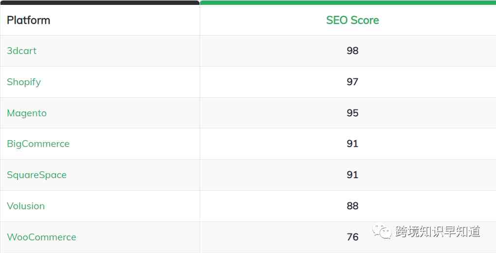
Task: Click the dark bar above Platform header
Action: point(100,2)
